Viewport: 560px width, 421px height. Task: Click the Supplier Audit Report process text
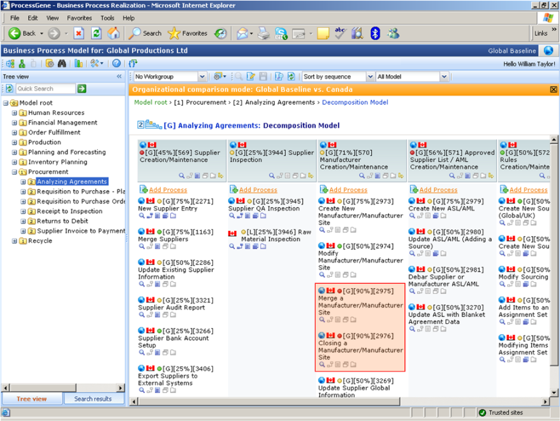click(x=172, y=307)
